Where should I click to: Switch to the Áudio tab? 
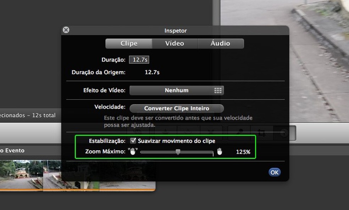(220, 43)
